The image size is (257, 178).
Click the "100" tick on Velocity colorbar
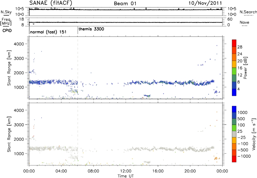click(x=241, y=125)
